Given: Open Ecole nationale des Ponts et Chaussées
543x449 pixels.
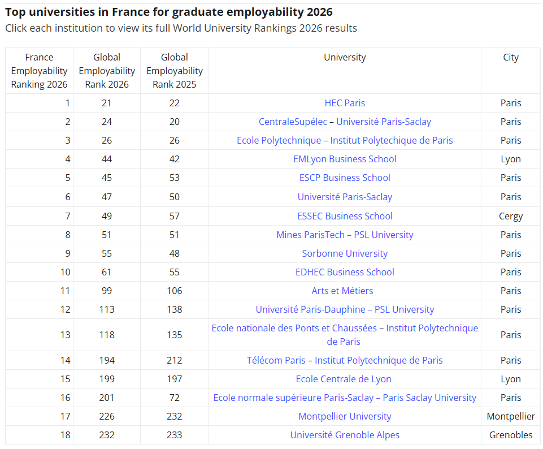Looking at the screenshot, I should click(x=294, y=328).
